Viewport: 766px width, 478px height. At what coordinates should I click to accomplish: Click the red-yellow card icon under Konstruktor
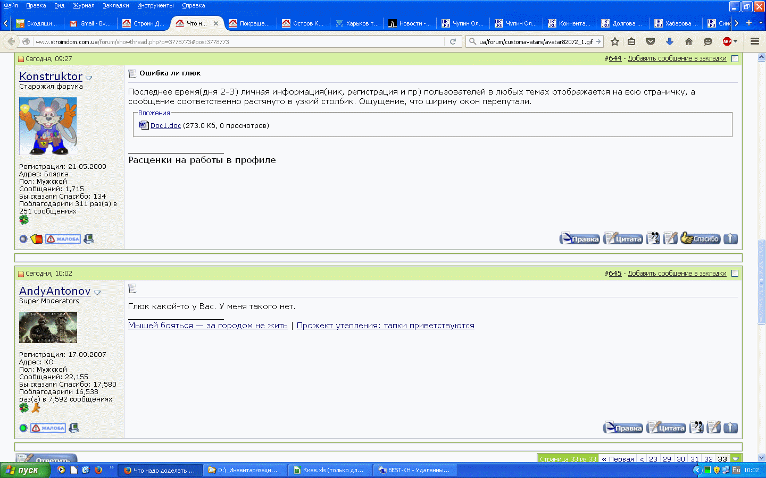[37, 239]
